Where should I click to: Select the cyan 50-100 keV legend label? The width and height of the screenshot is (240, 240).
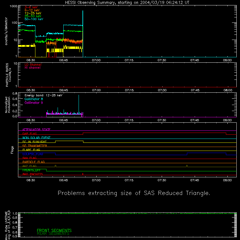pos(34,19)
